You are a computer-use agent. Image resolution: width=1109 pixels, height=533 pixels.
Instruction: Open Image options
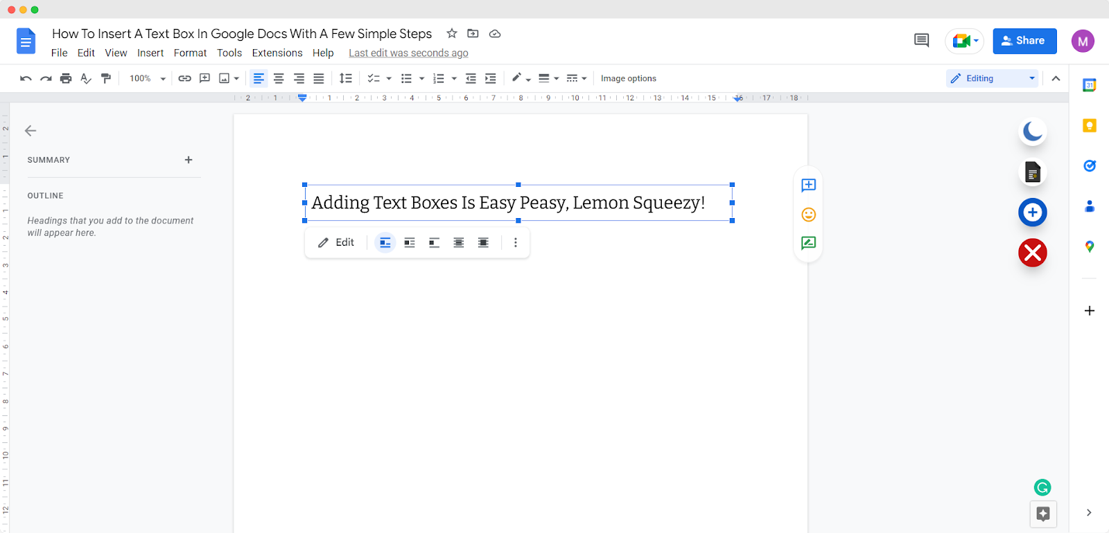click(629, 78)
